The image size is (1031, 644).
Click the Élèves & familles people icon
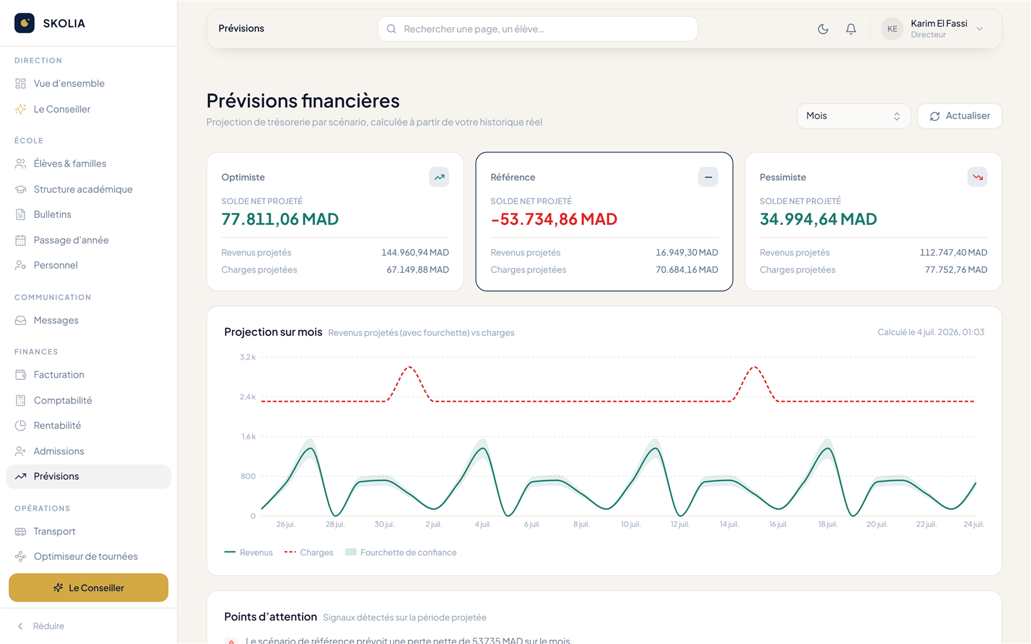[x=21, y=164]
